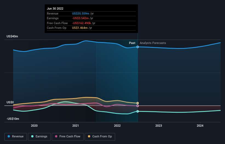225x144 pixels.
Task: Click the pink Free Cash Flow legend dot
Action: pos(56,136)
